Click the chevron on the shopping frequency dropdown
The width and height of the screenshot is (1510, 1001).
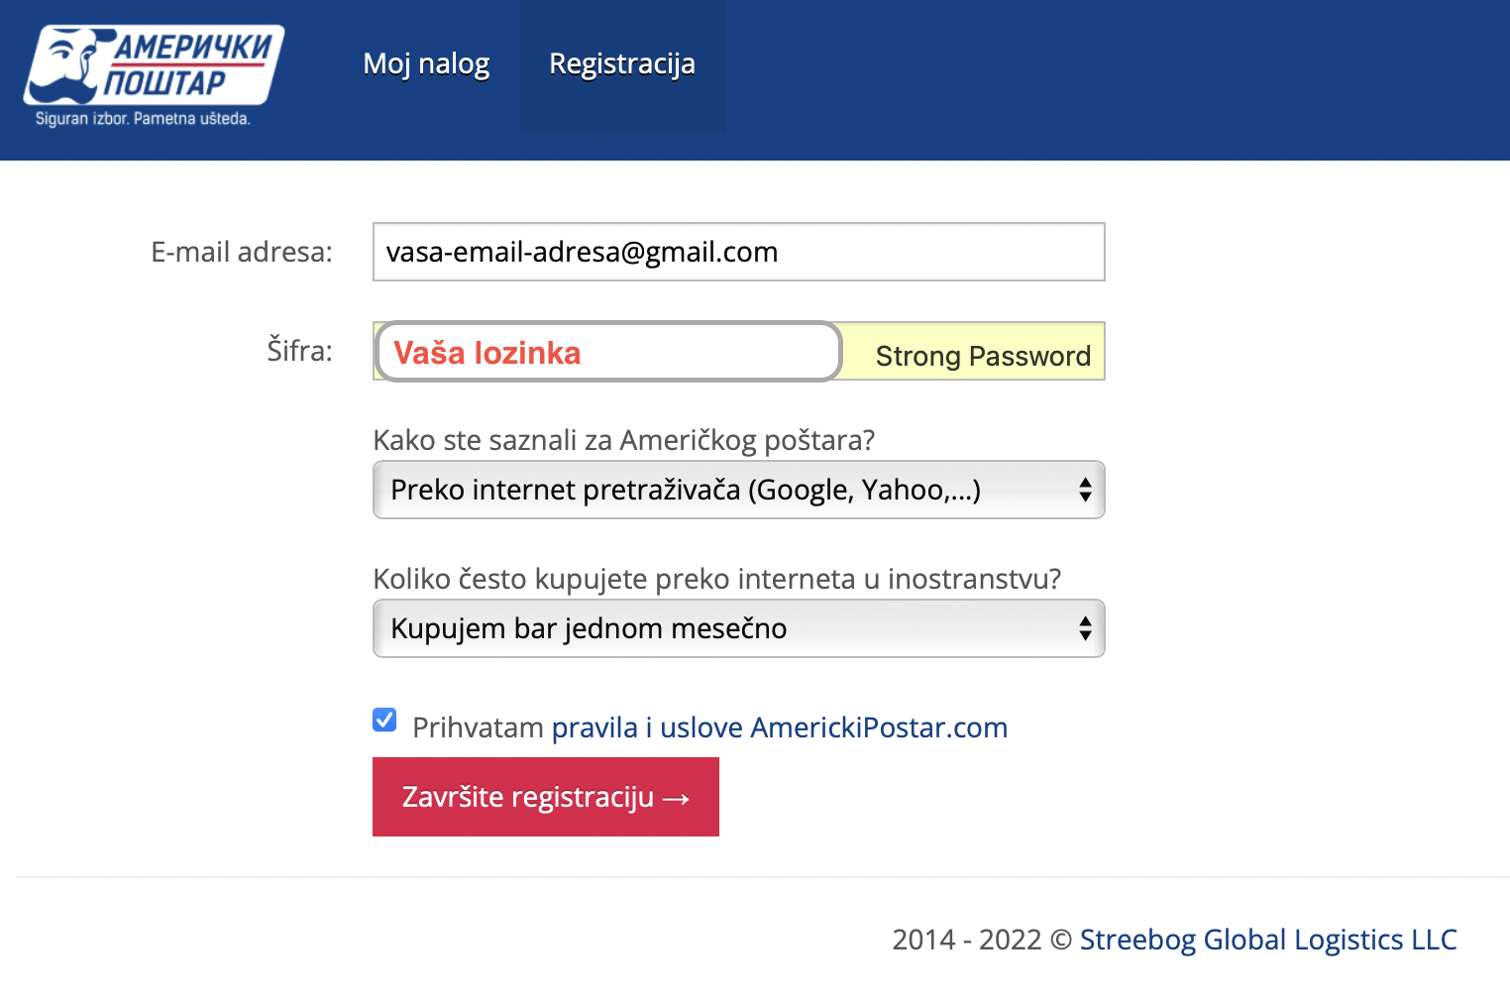(1085, 628)
